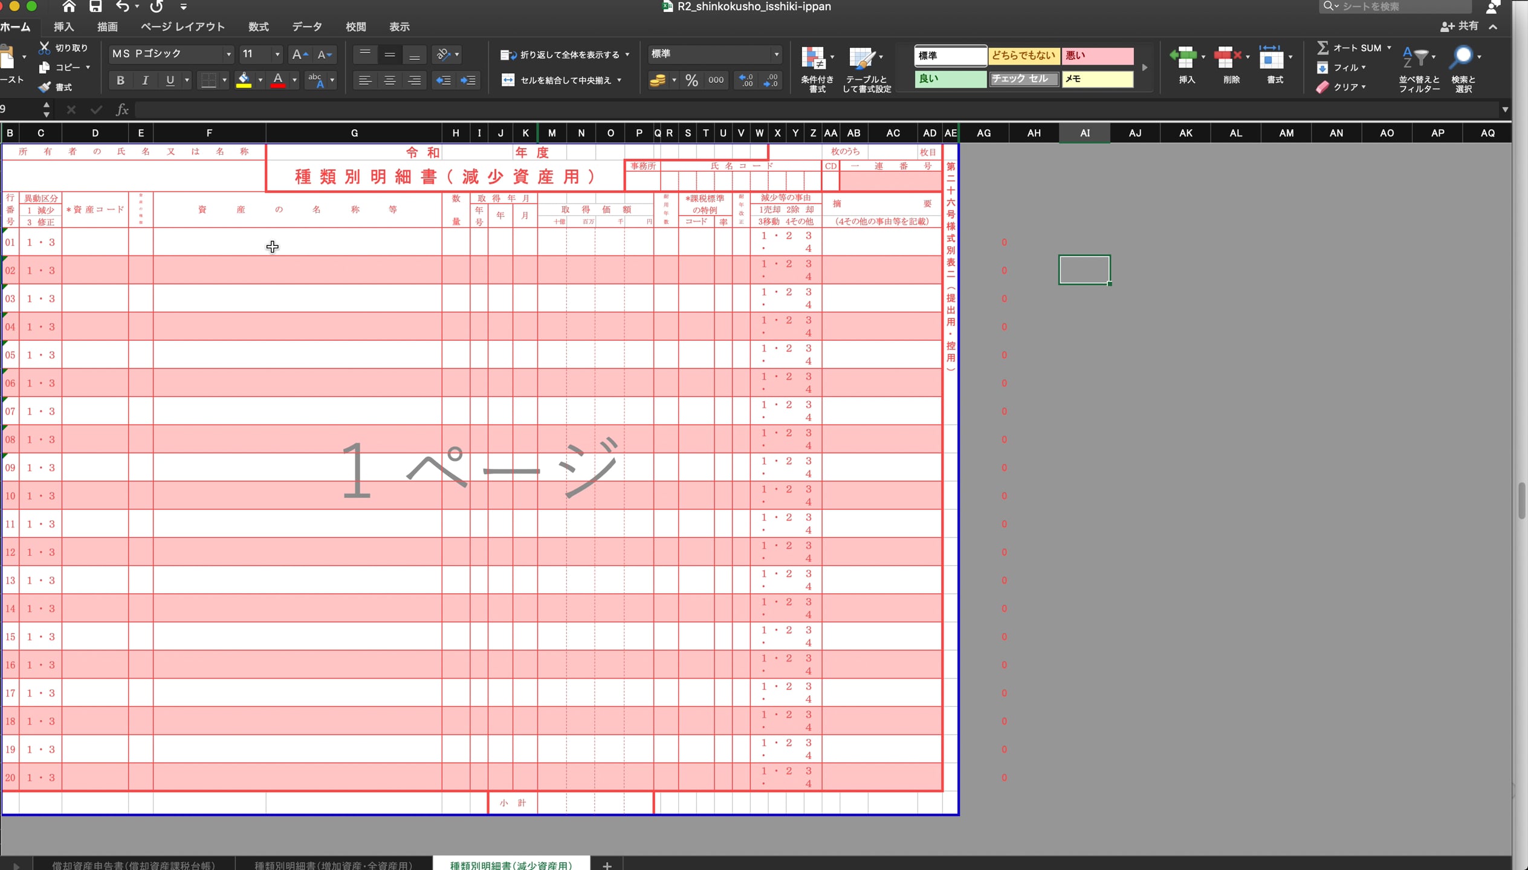Open the font name dropdown
The height and width of the screenshot is (870, 1528).
[x=228, y=54]
